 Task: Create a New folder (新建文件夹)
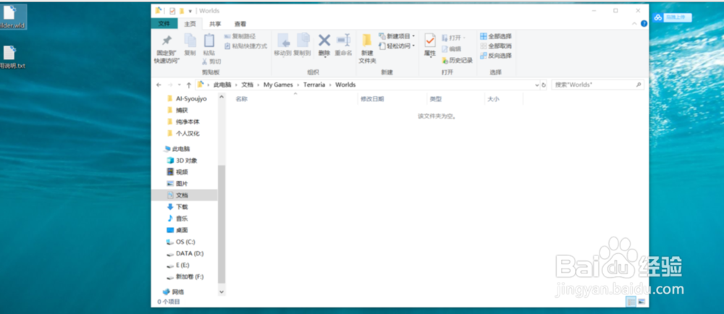[367, 48]
